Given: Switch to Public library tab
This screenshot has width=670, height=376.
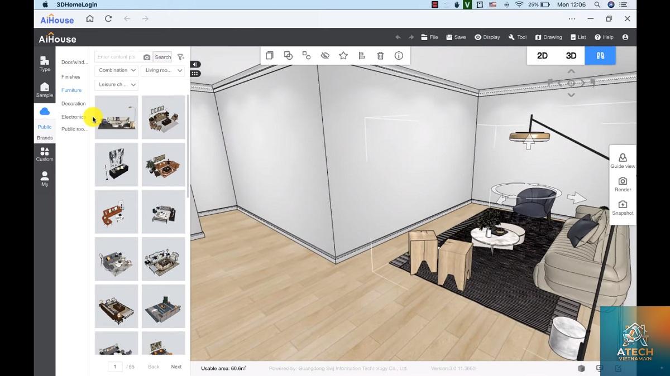Looking at the screenshot, I should pyautogui.click(x=45, y=127).
